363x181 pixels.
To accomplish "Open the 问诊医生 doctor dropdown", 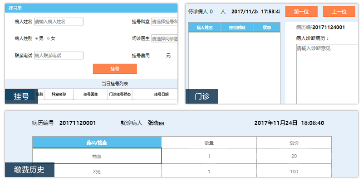I will point(164,39).
